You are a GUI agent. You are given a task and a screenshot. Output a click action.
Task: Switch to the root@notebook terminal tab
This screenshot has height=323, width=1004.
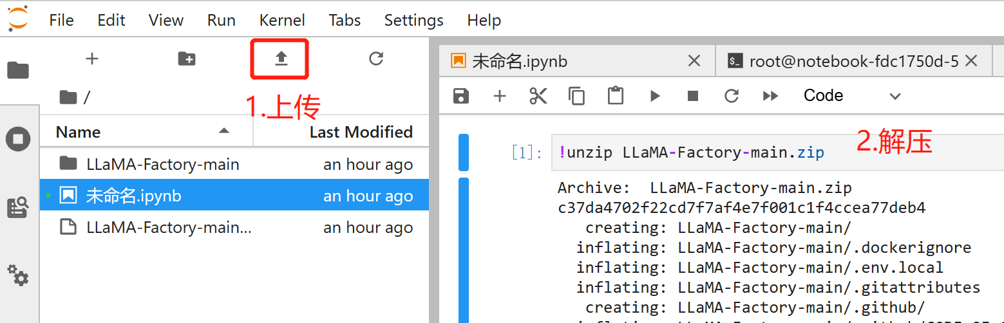tap(853, 61)
